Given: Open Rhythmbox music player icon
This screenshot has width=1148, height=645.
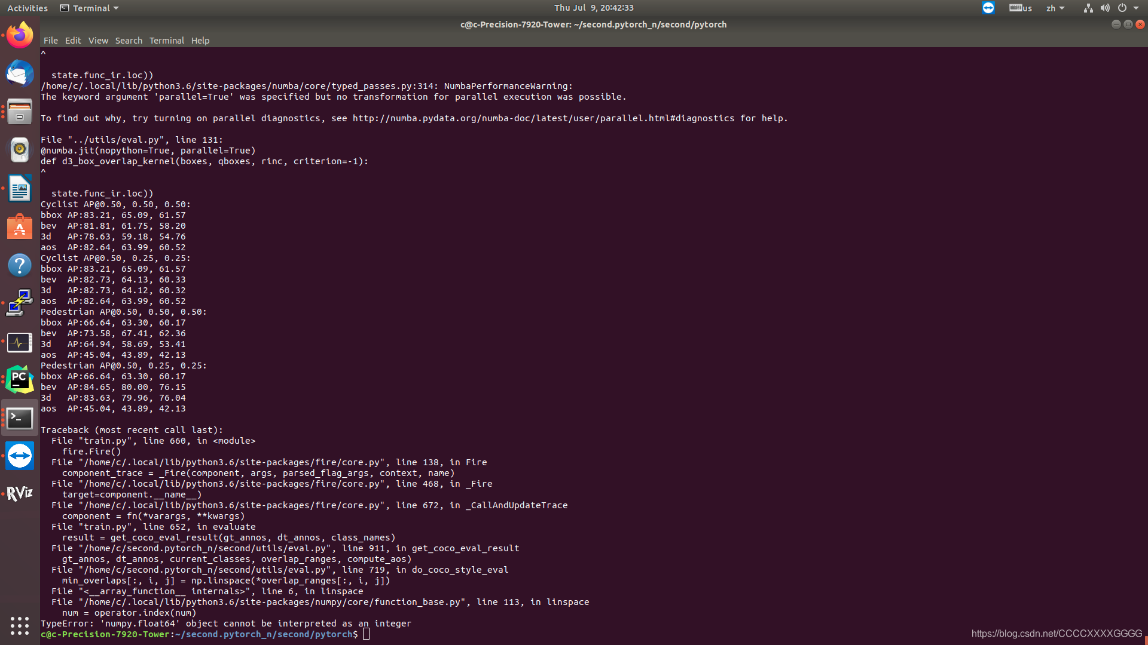Looking at the screenshot, I should (20, 150).
